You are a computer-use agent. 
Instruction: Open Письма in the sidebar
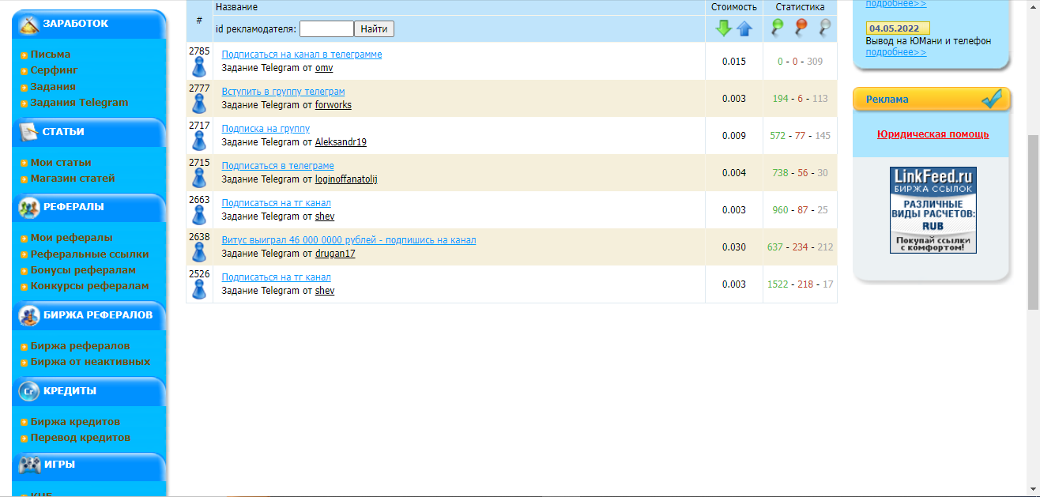pos(51,55)
